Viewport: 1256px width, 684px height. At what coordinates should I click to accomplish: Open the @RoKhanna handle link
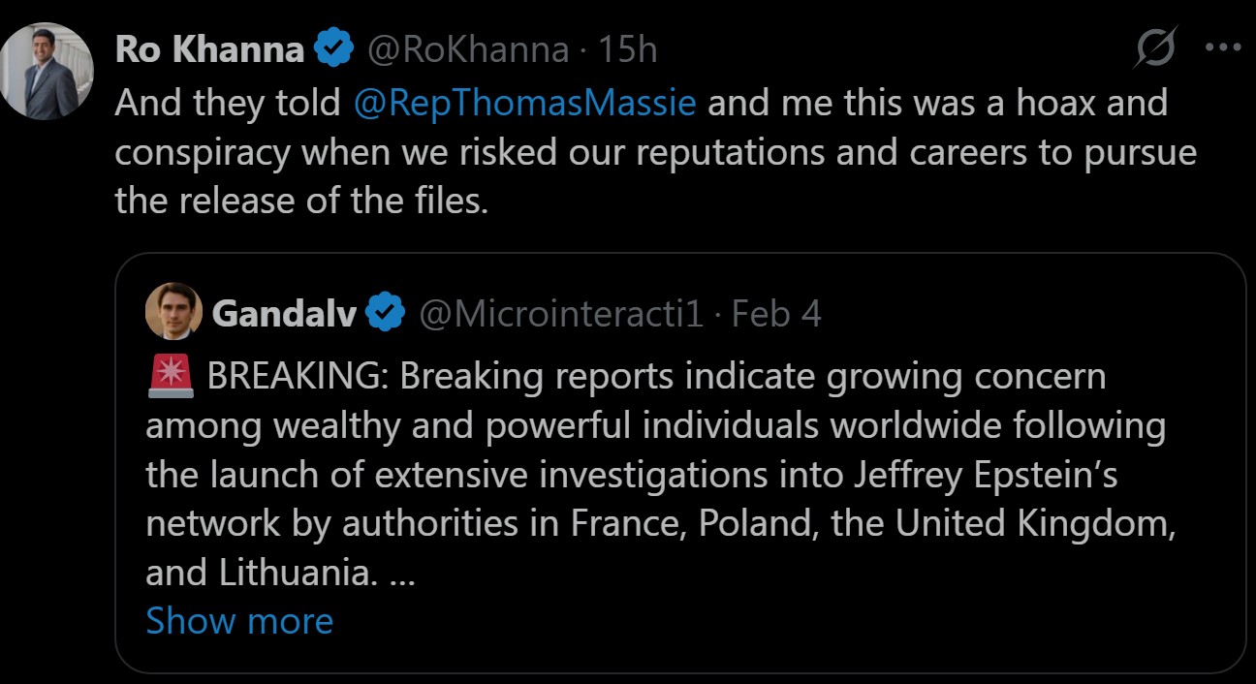[471, 50]
